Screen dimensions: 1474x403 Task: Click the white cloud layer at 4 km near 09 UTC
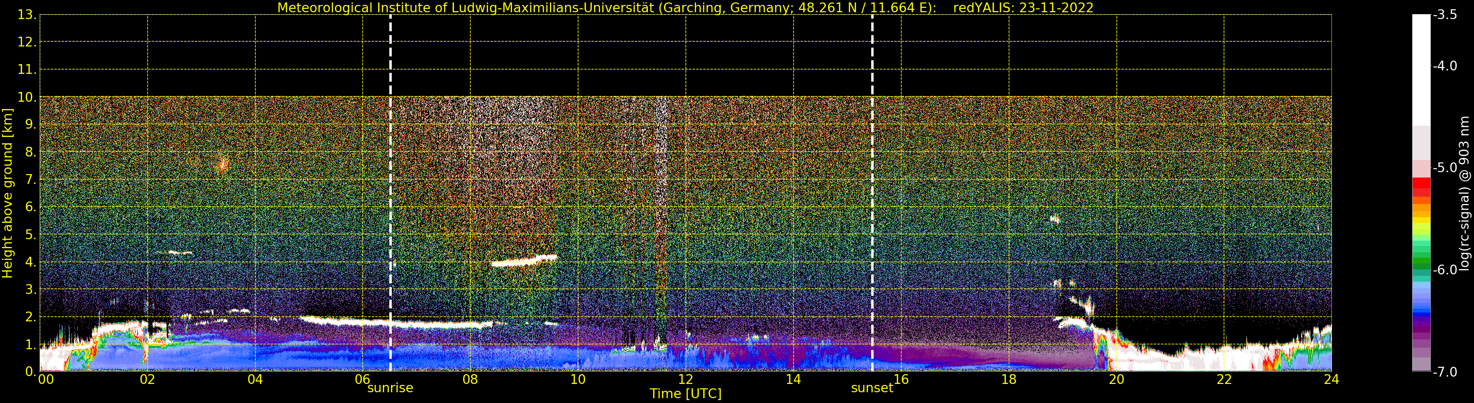[524, 261]
